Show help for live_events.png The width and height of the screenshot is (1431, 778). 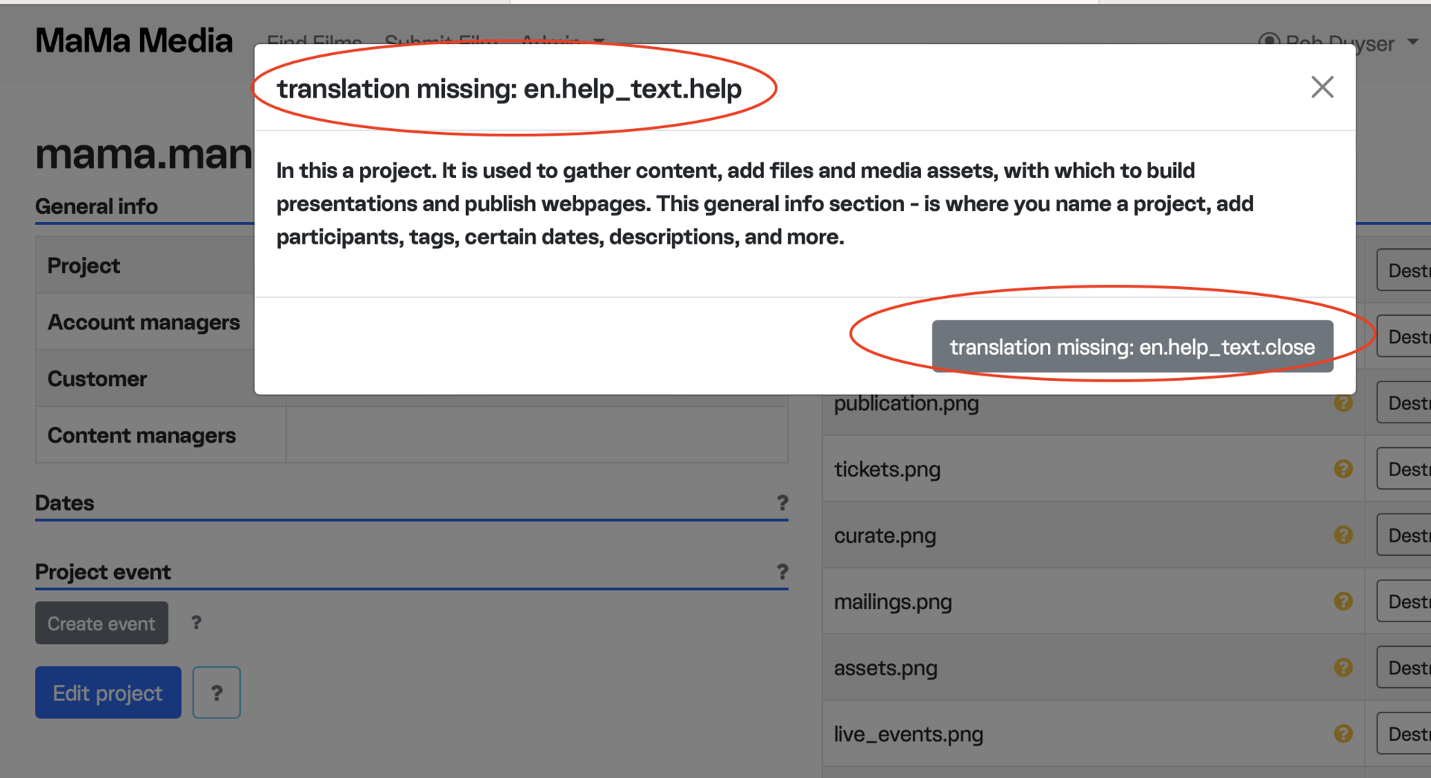(x=1343, y=734)
